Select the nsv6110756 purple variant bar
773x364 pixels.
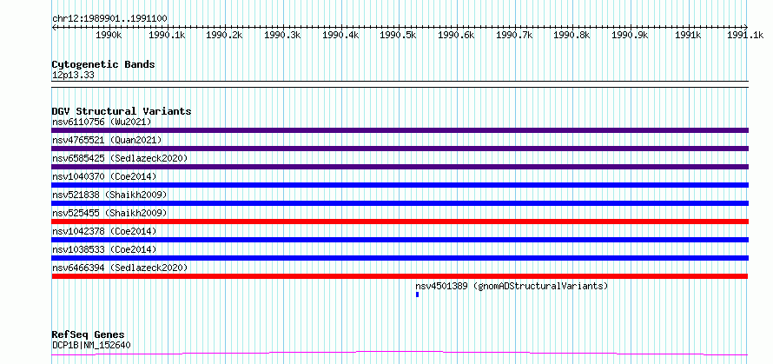pos(400,130)
